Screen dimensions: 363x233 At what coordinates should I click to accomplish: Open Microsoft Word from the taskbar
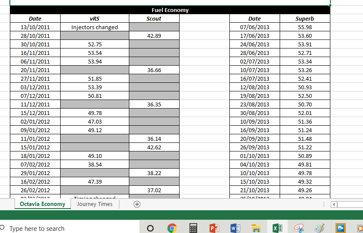(235, 228)
